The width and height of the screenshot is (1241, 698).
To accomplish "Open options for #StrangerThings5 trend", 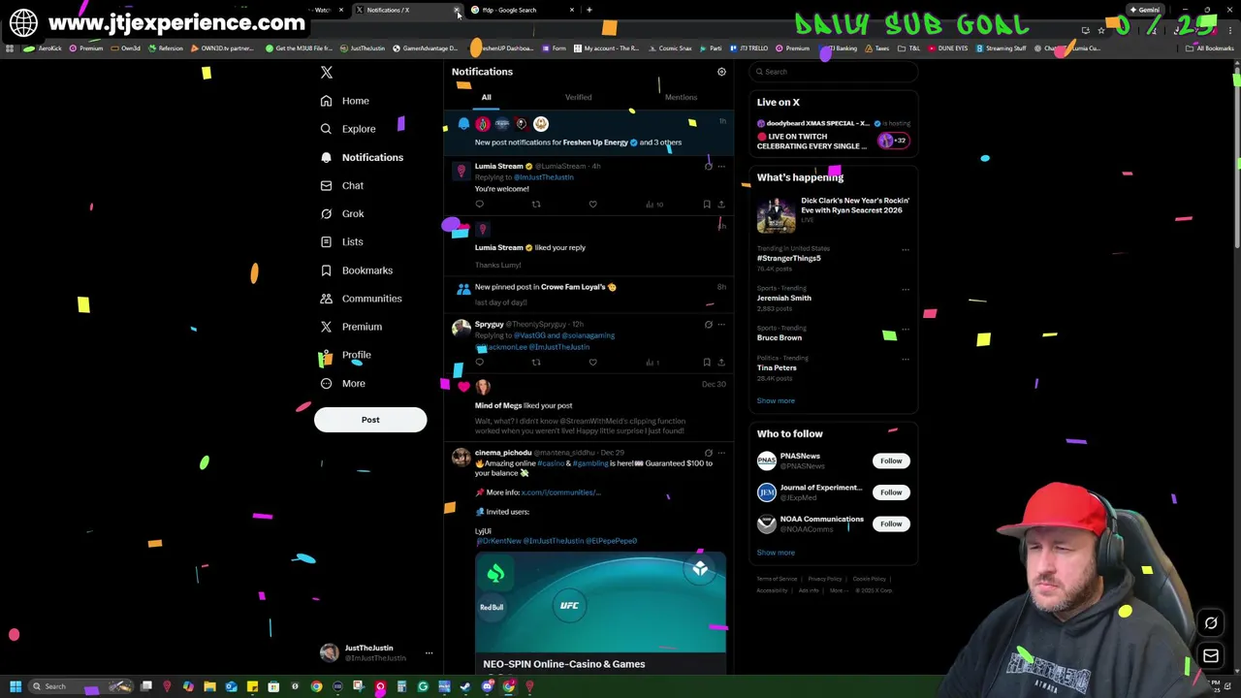I will [x=906, y=250].
